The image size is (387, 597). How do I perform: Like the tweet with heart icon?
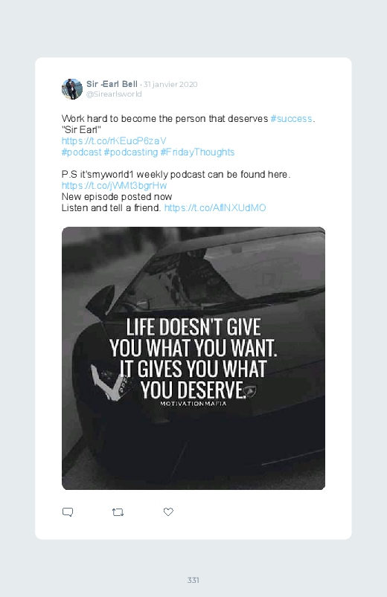(168, 512)
